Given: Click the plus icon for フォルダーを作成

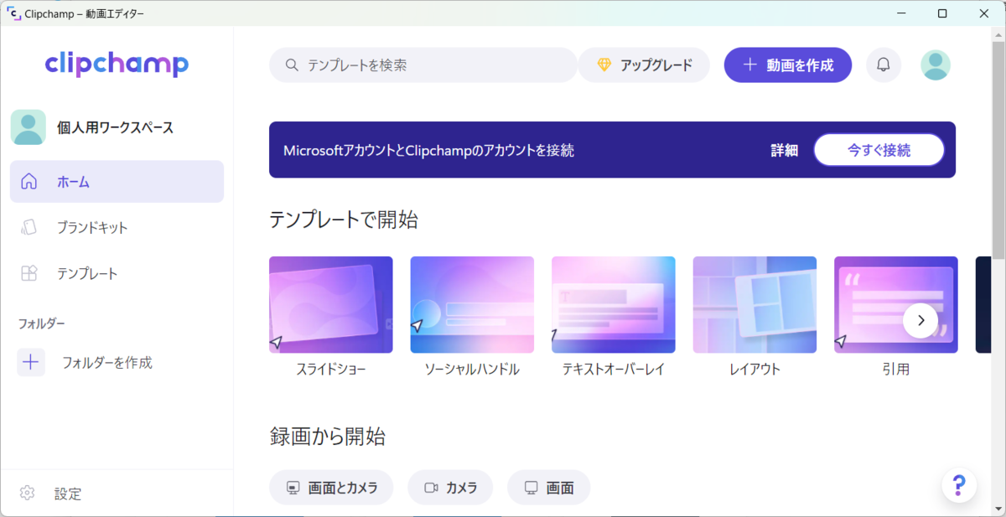Looking at the screenshot, I should click(31, 362).
